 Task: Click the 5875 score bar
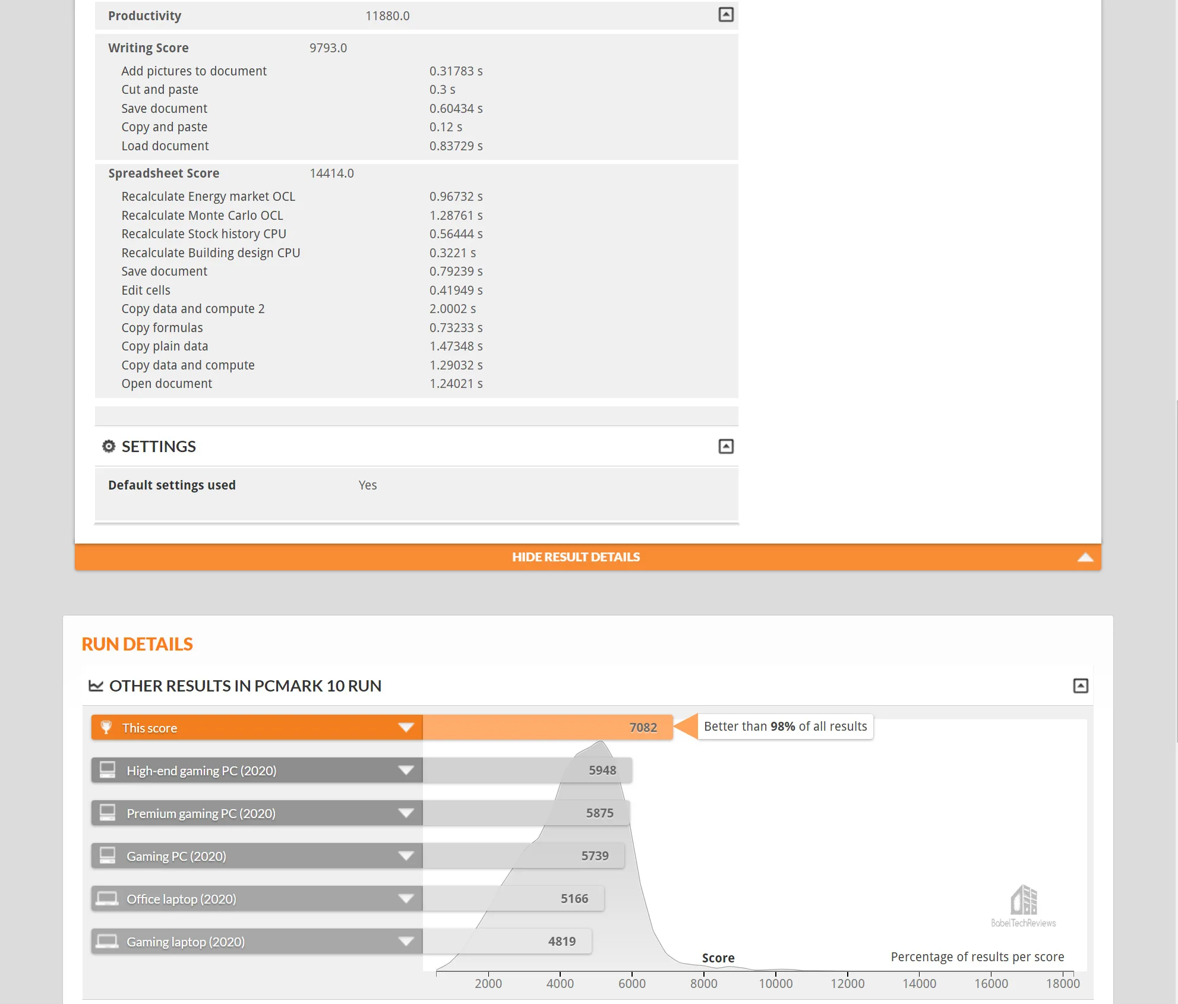(526, 813)
